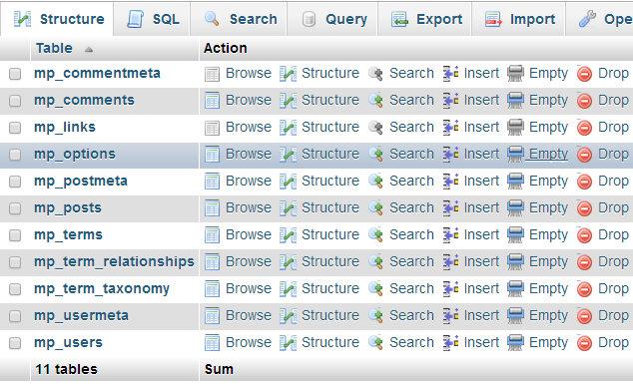This screenshot has height=384, width=633.
Task: Check the mp_term_taxonomy checkbox
Action: [15, 289]
